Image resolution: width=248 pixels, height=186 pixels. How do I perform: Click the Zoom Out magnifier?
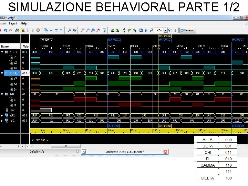point(87,30)
